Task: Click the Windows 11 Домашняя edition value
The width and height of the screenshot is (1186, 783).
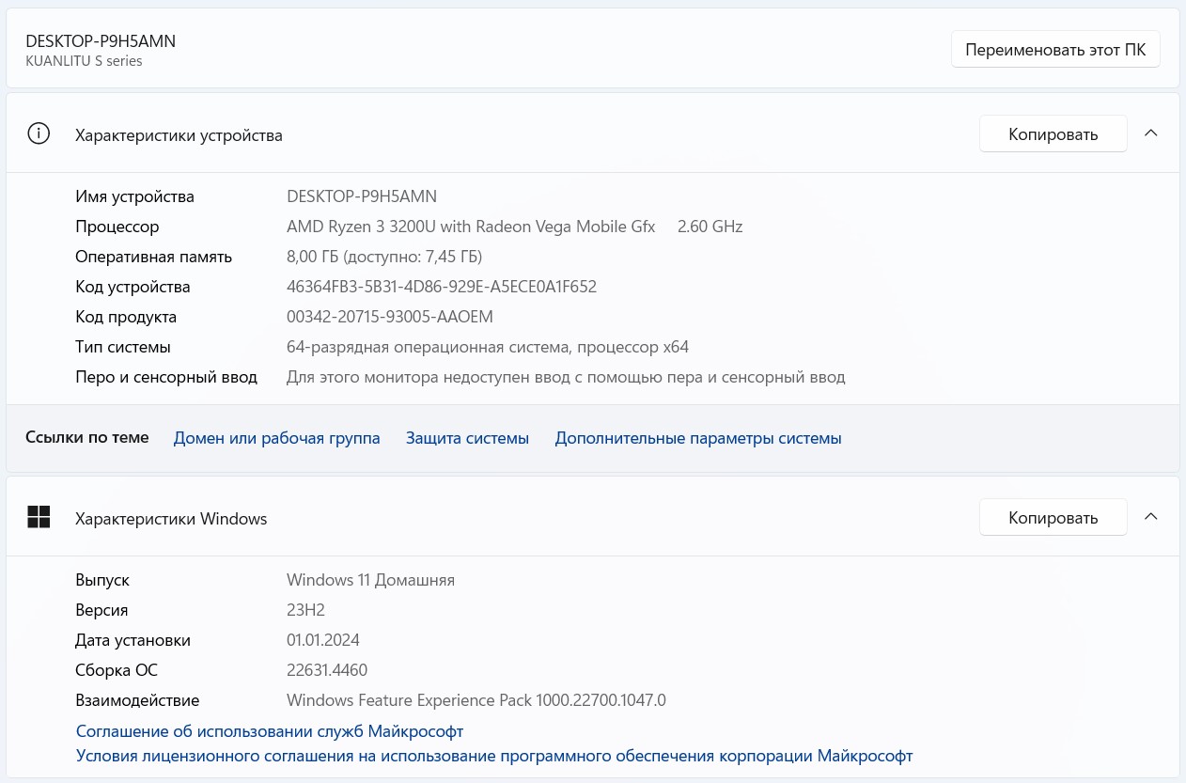Action: point(370,580)
